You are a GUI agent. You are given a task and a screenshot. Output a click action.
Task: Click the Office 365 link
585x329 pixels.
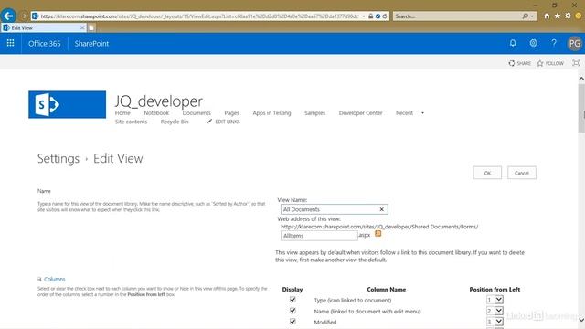pos(45,43)
